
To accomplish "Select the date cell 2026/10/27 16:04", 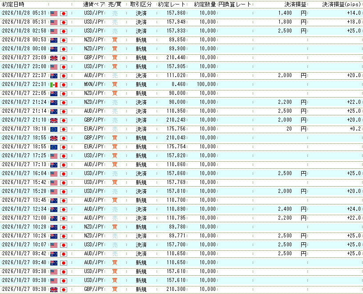I will pos(24,173).
